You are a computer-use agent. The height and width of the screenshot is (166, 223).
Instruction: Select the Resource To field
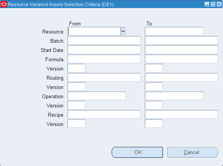tap(174, 31)
